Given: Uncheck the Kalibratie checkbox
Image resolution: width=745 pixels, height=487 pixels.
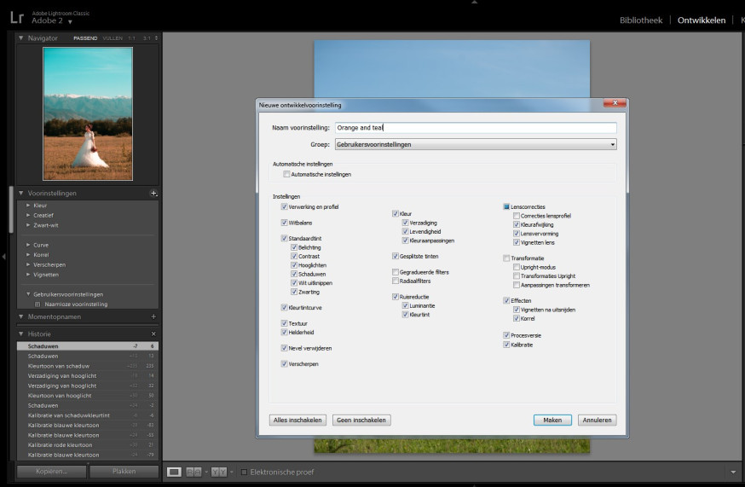Looking at the screenshot, I should point(506,345).
